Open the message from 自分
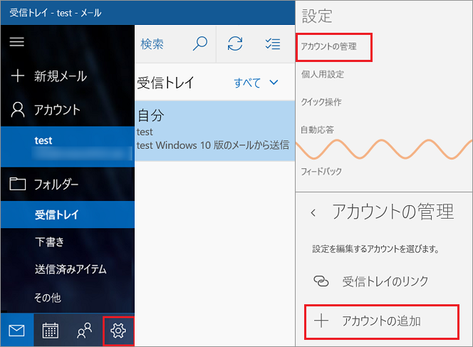This screenshot has height=347, width=473. (x=212, y=130)
